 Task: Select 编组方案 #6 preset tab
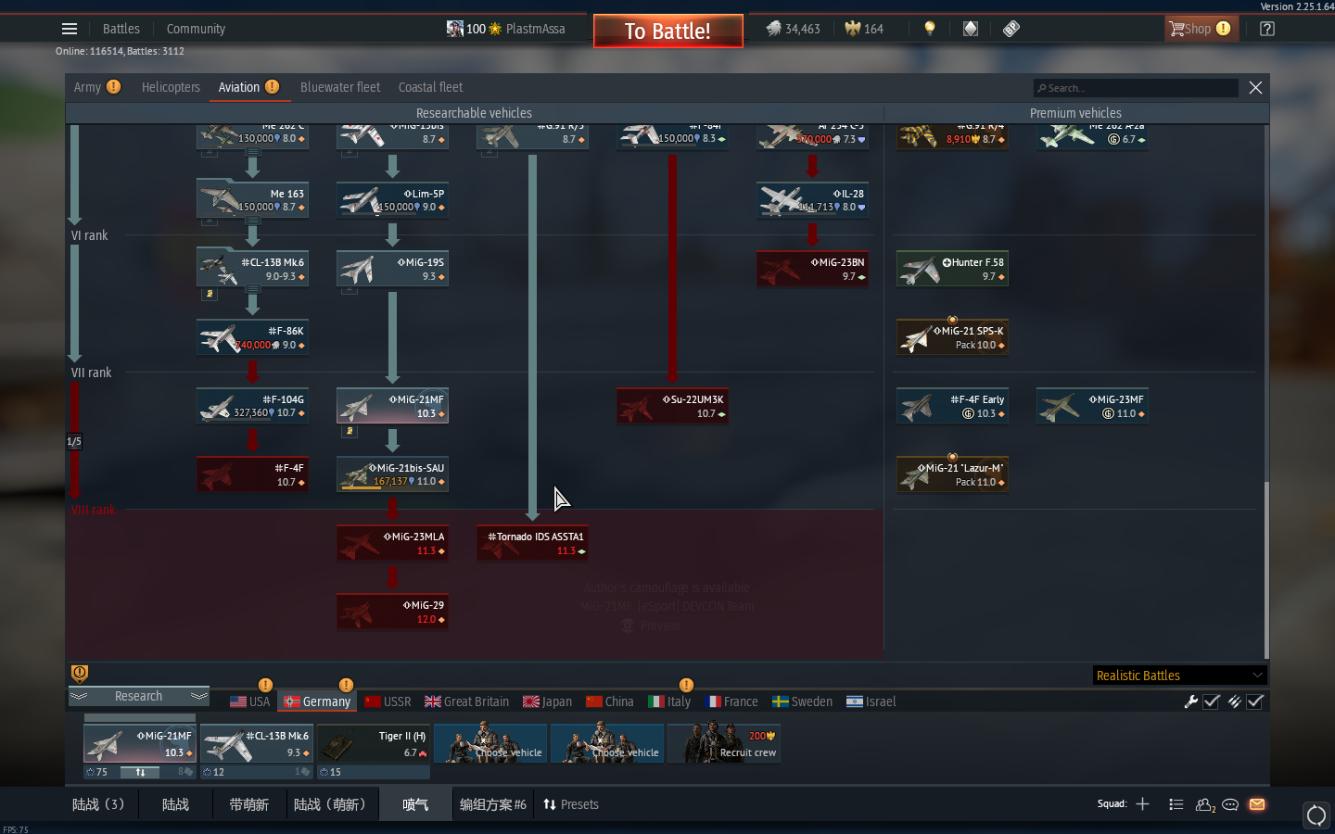493,804
